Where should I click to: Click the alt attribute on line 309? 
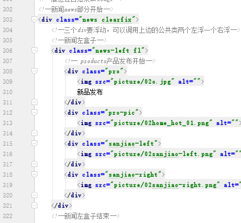[x=189, y=82]
